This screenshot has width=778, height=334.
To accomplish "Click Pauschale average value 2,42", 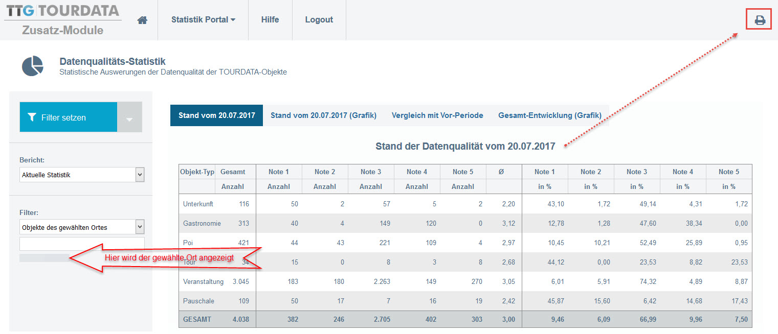I will tap(508, 301).
